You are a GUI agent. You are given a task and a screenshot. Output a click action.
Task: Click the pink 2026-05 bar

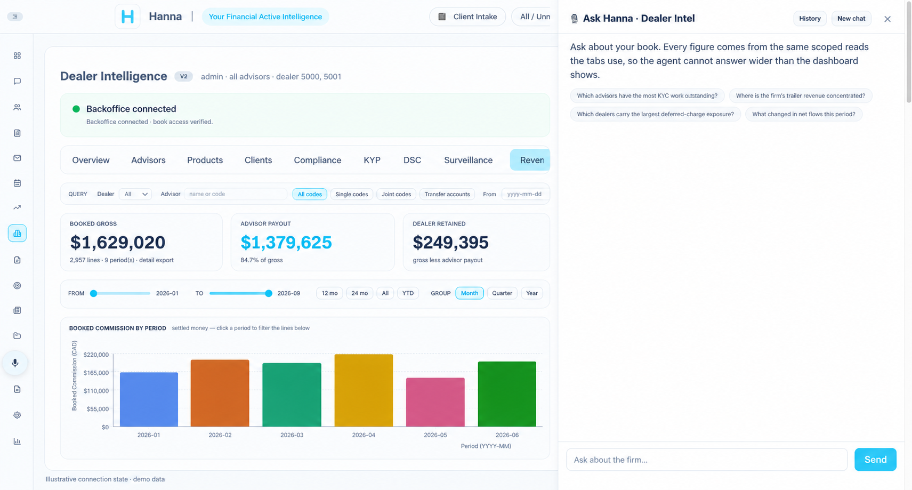point(435,402)
